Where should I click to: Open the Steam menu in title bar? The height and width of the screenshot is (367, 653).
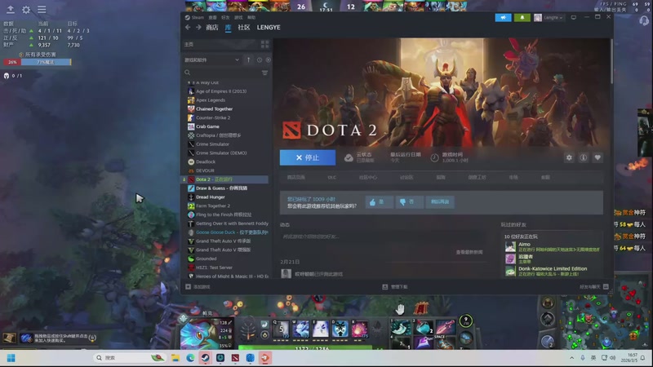click(195, 17)
